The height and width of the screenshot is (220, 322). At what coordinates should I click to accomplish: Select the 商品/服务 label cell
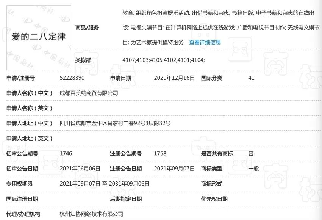[x=88, y=28]
